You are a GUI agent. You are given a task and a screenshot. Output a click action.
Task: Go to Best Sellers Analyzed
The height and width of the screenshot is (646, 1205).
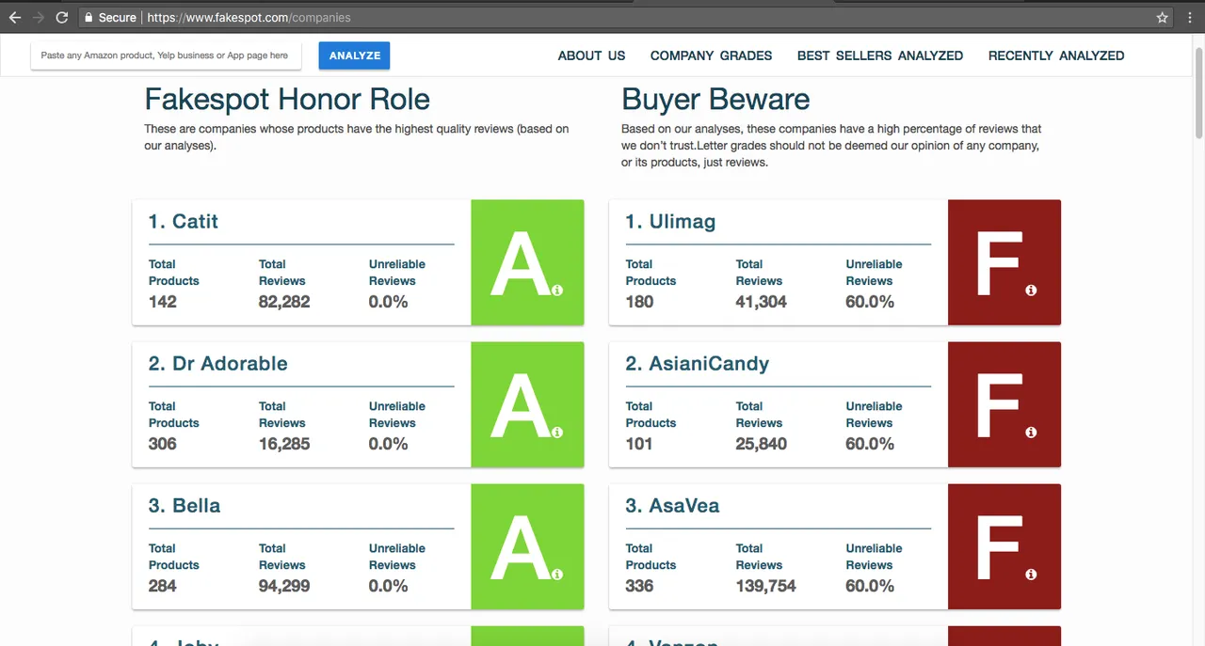(x=880, y=55)
